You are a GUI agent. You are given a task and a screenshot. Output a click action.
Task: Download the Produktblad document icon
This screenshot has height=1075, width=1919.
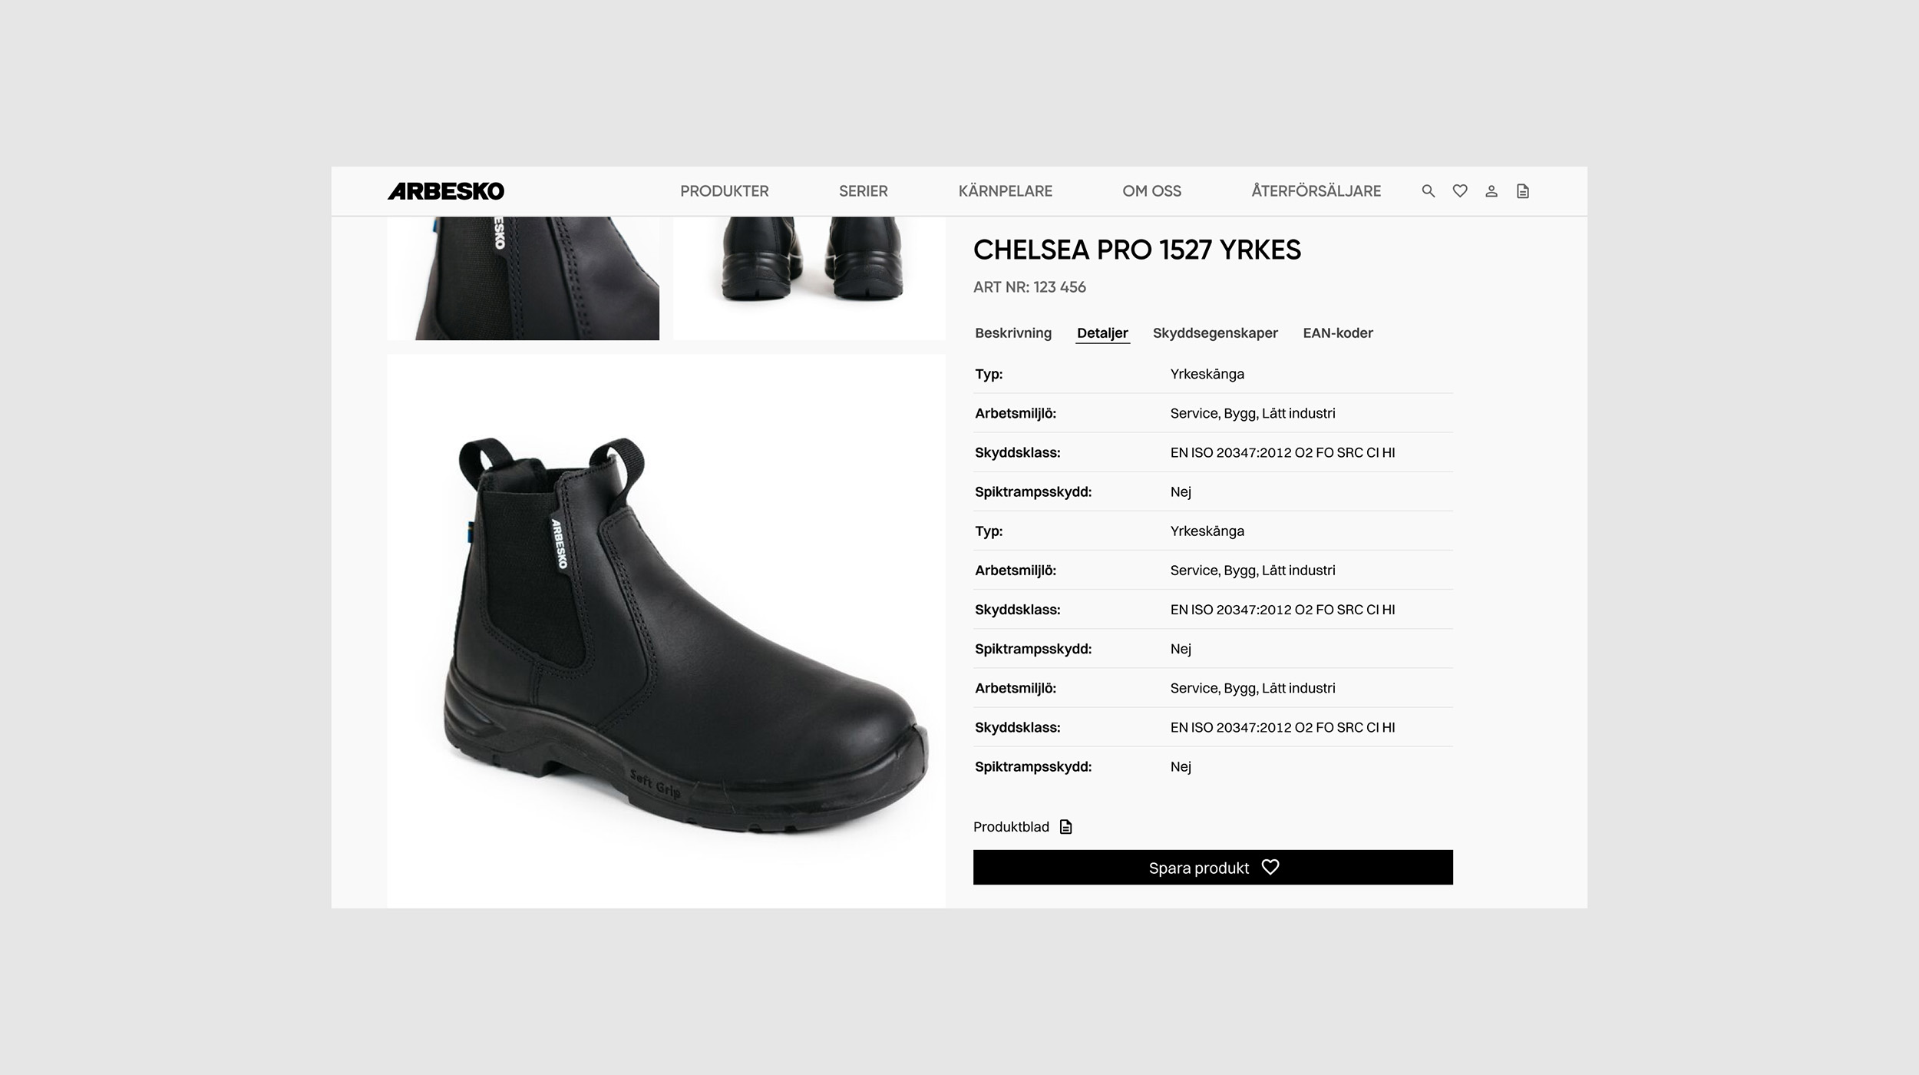pyautogui.click(x=1065, y=827)
